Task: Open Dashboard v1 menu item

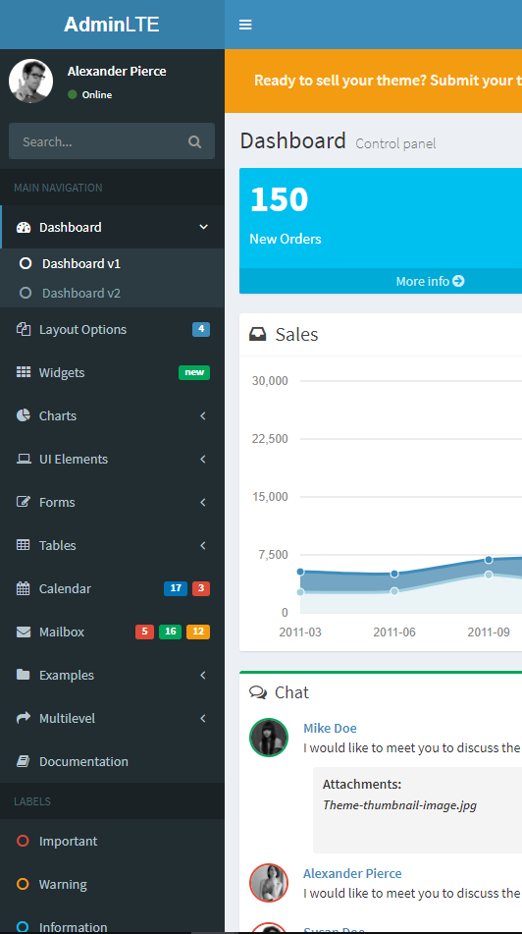Action: (112, 263)
